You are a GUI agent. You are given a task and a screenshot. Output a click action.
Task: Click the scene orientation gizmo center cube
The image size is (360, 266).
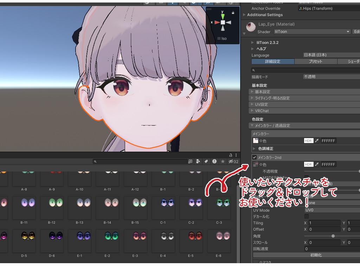pyautogui.click(x=223, y=22)
